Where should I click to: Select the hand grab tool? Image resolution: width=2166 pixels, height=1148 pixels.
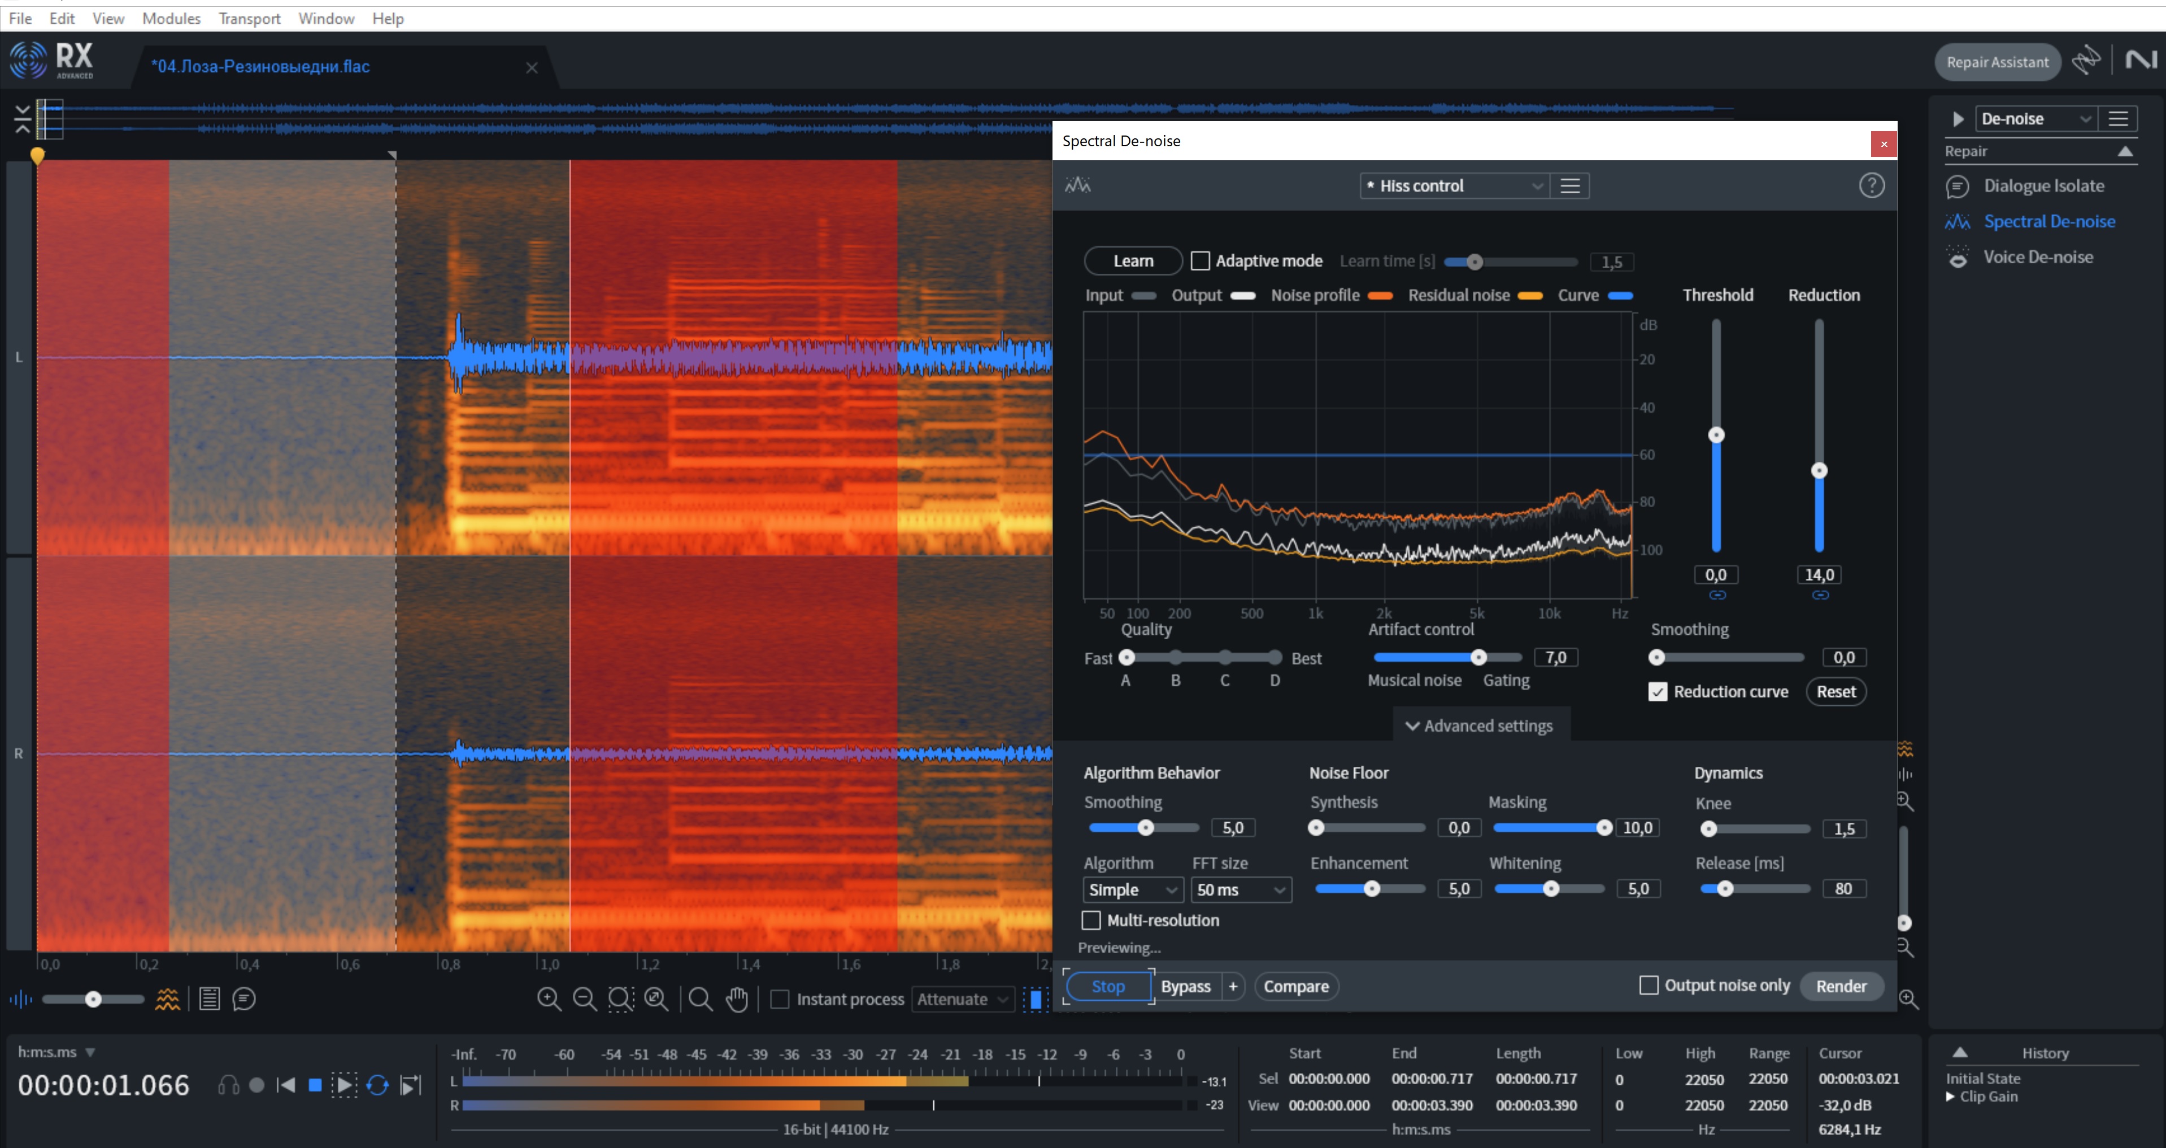(x=737, y=998)
